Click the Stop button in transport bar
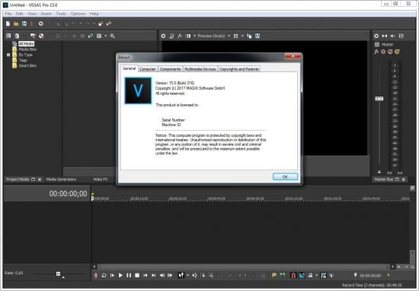The height and width of the screenshot is (291, 419). click(137, 275)
